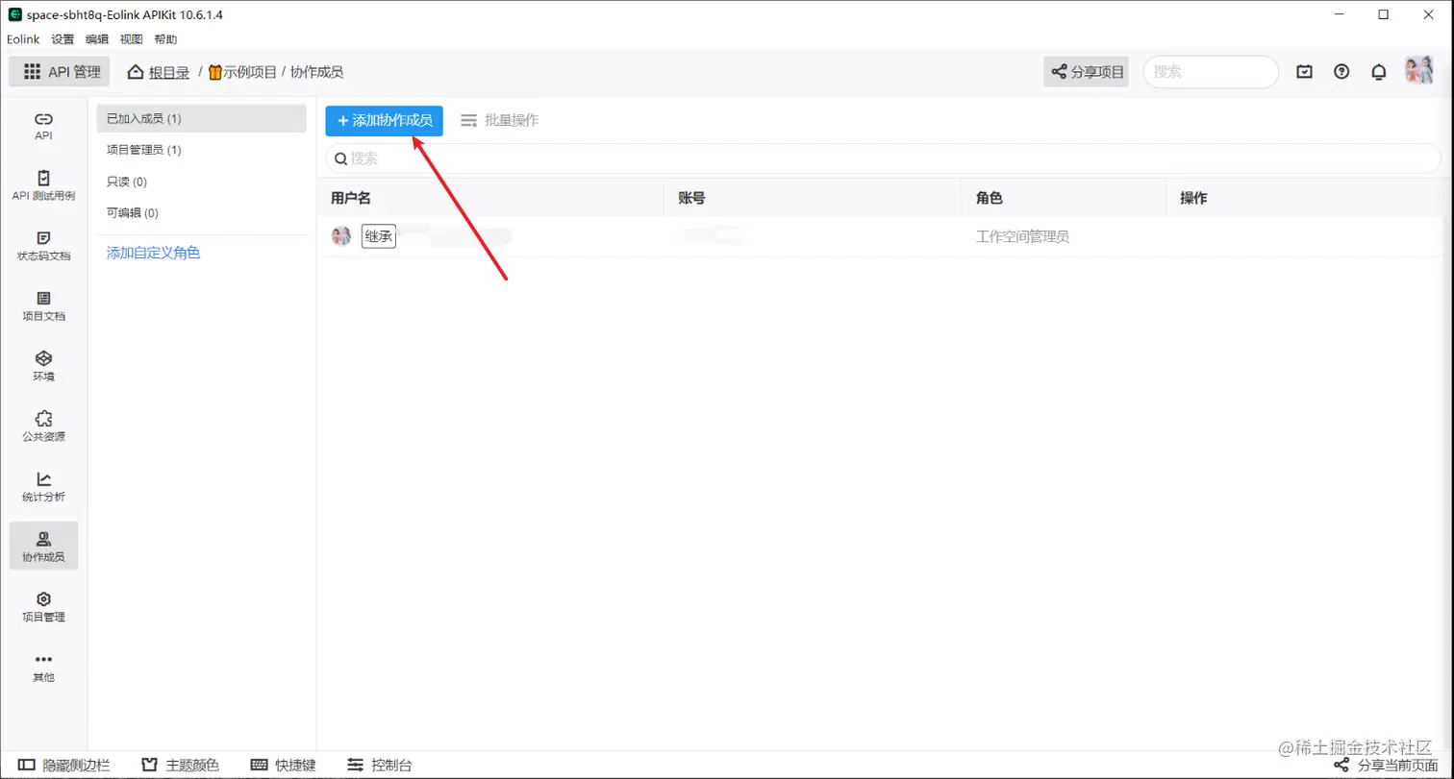Image resolution: width=1454 pixels, height=779 pixels.
Task: Open 项目管理 settings
Action: 42,607
